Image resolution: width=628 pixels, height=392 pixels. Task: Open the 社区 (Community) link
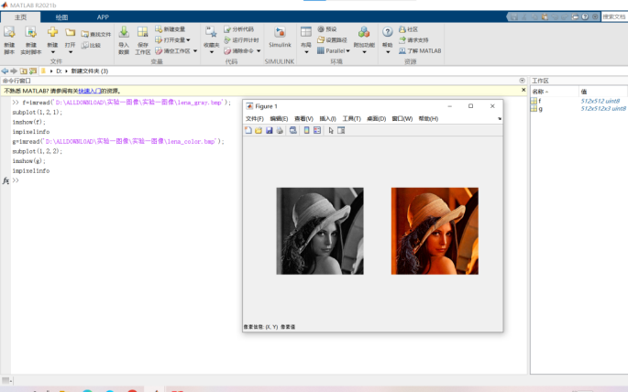point(409,29)
